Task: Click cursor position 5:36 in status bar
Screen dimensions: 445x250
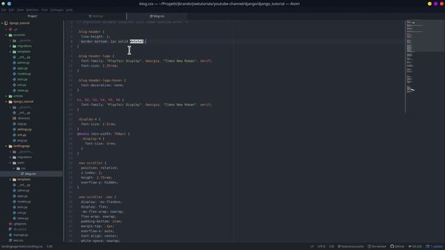Action: 49,247
